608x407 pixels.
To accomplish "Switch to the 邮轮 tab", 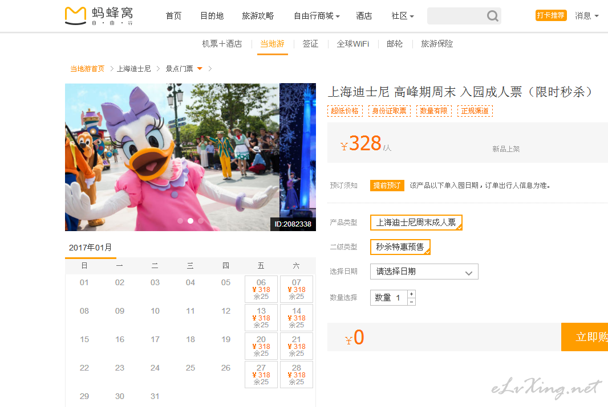I will click(395, 44).
